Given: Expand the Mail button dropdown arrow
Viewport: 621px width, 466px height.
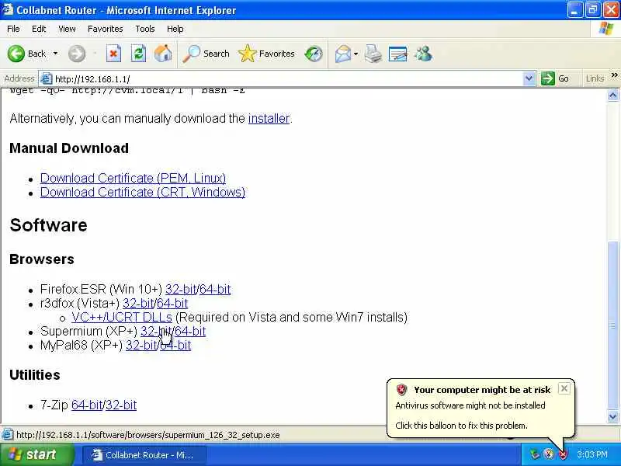Looking at the screenshot, I should (x=356, y=54).
